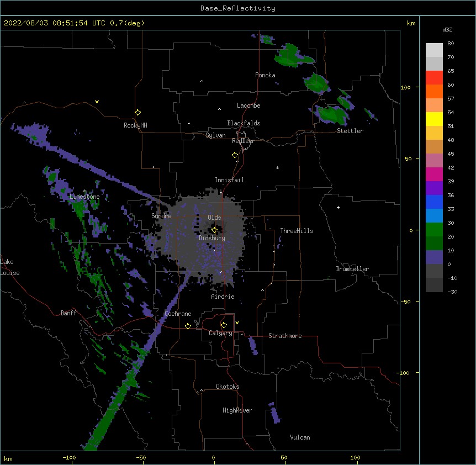
Task: Click the Airdrie city label
Action: click(x=223, y=297)
